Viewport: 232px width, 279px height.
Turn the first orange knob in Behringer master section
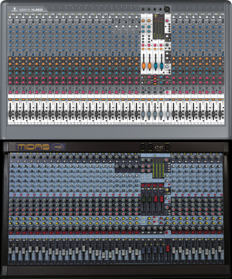click(x=143, y=21)
